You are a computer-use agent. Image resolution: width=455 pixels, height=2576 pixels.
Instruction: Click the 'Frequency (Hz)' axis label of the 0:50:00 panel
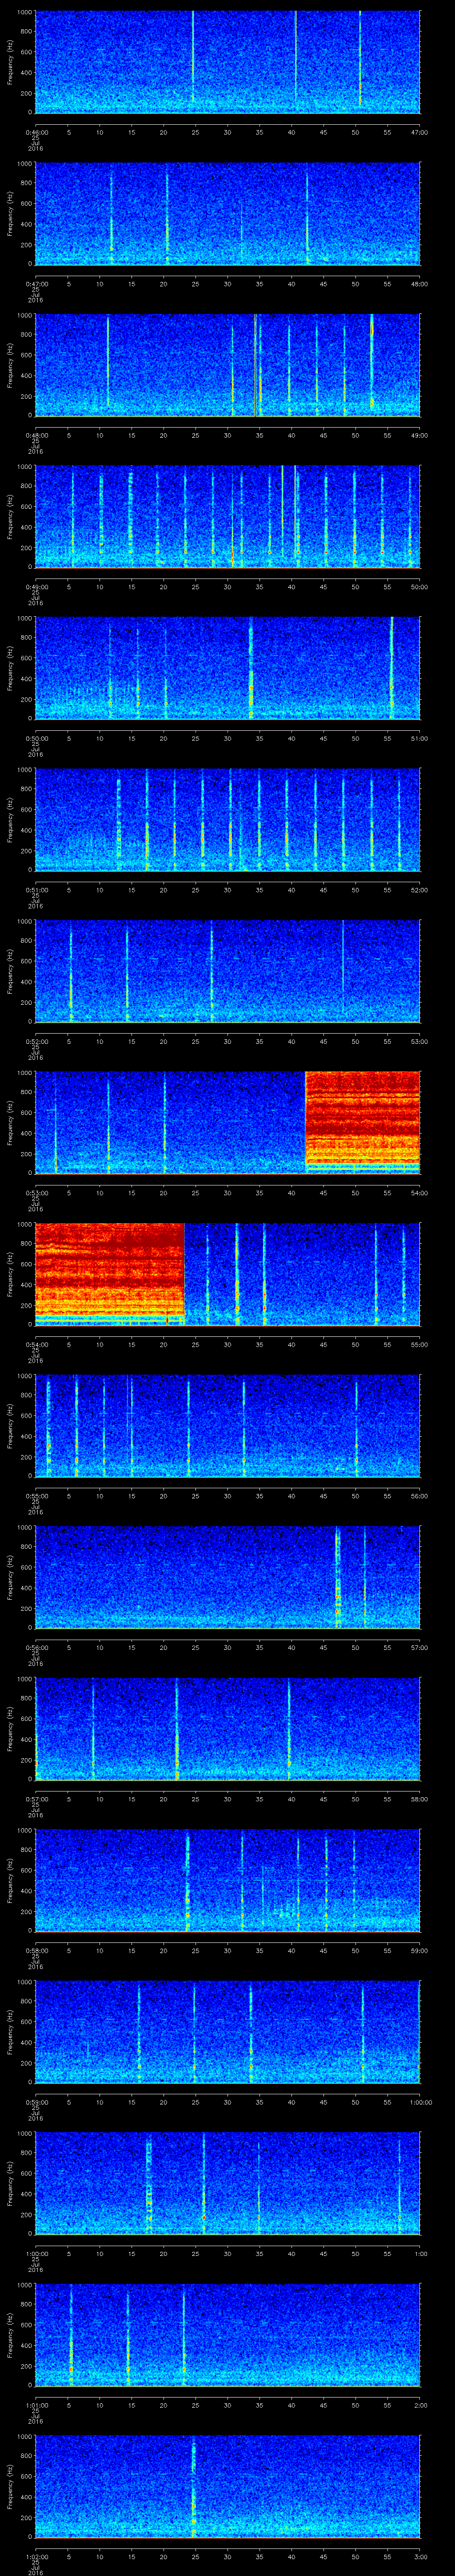click(10, 668)
